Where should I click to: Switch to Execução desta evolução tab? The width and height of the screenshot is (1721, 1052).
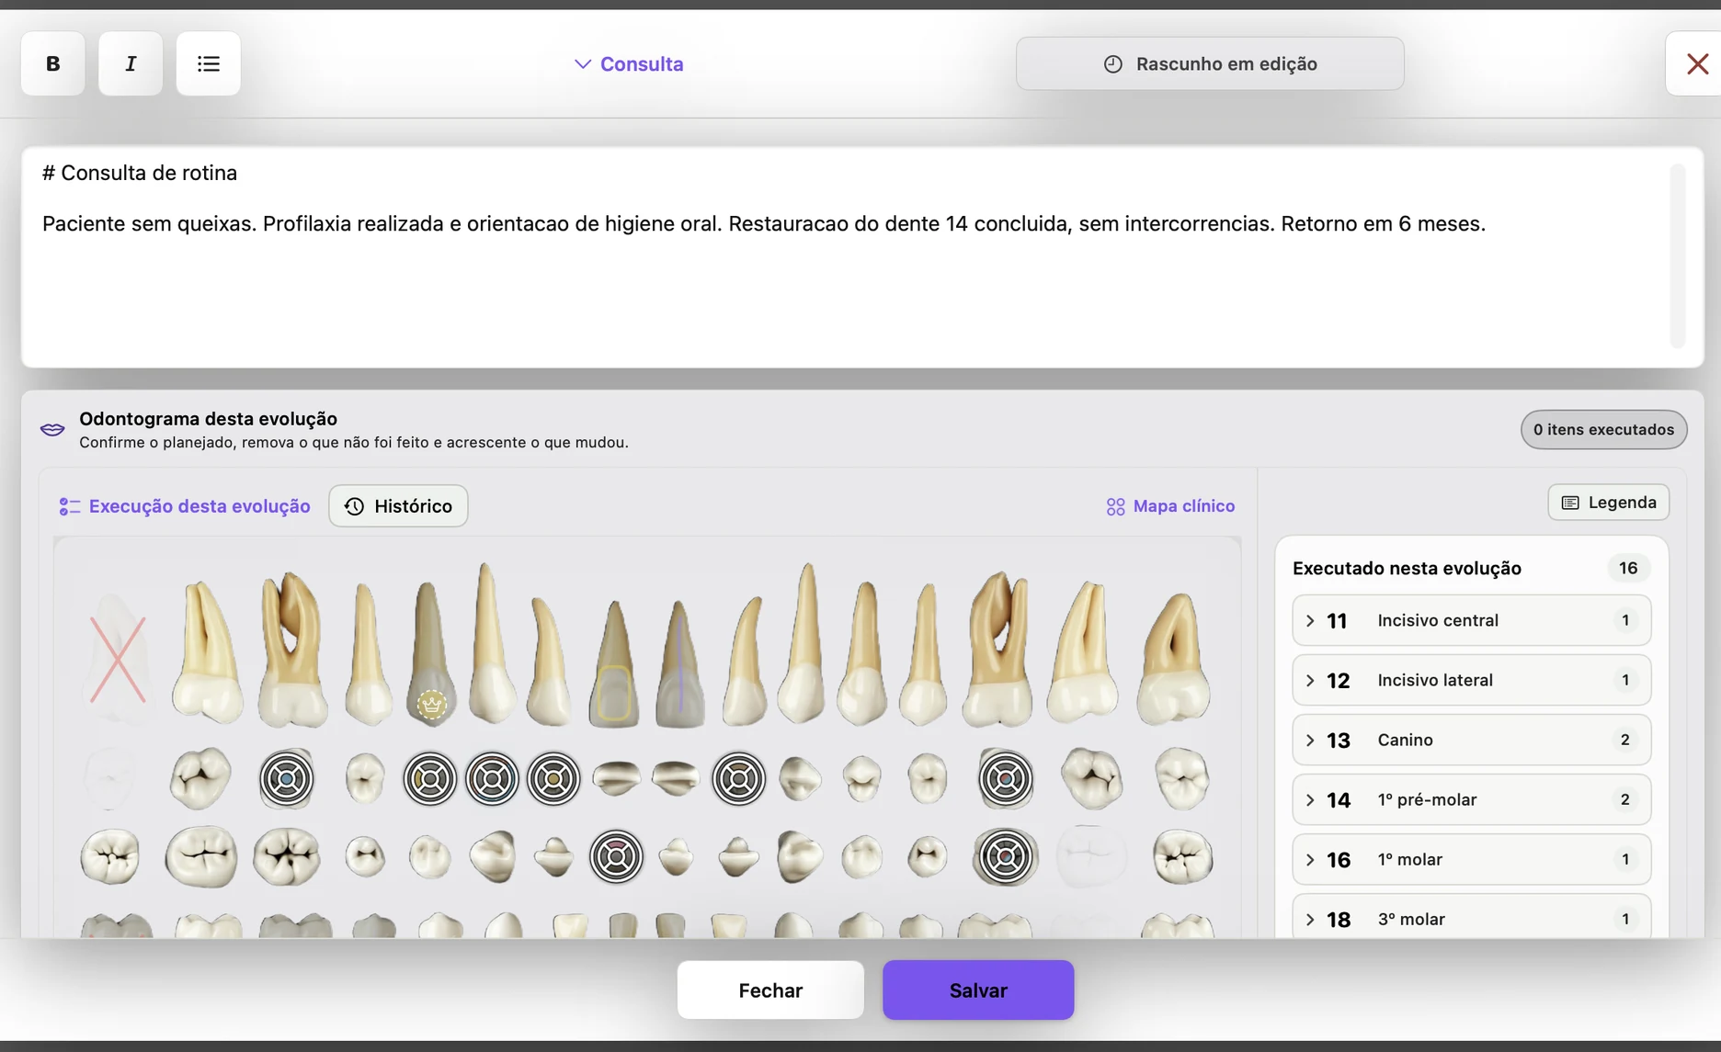click(185, 506)
